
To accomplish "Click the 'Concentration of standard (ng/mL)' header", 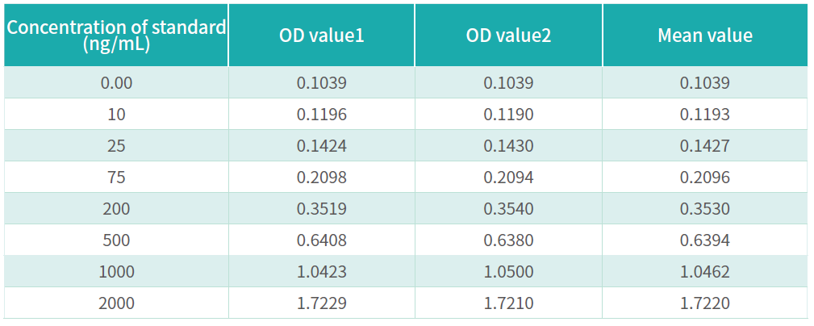I will pyautogui.click(x=117, y=36).
